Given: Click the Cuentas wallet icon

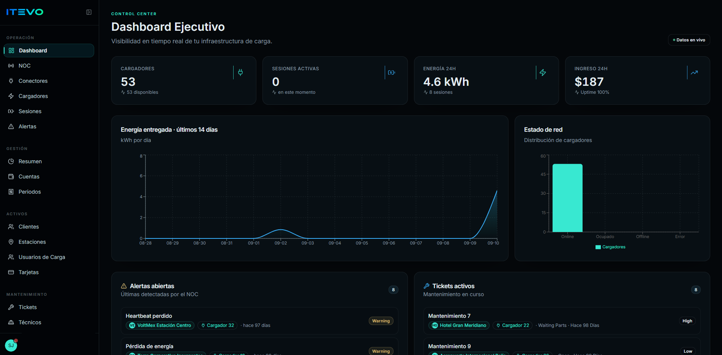Looking at the screenshot, I should point(11,177).
